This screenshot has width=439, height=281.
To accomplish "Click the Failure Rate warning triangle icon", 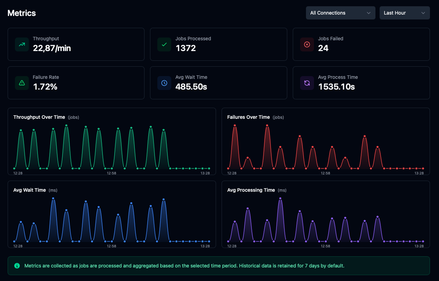I will (22, 83).
